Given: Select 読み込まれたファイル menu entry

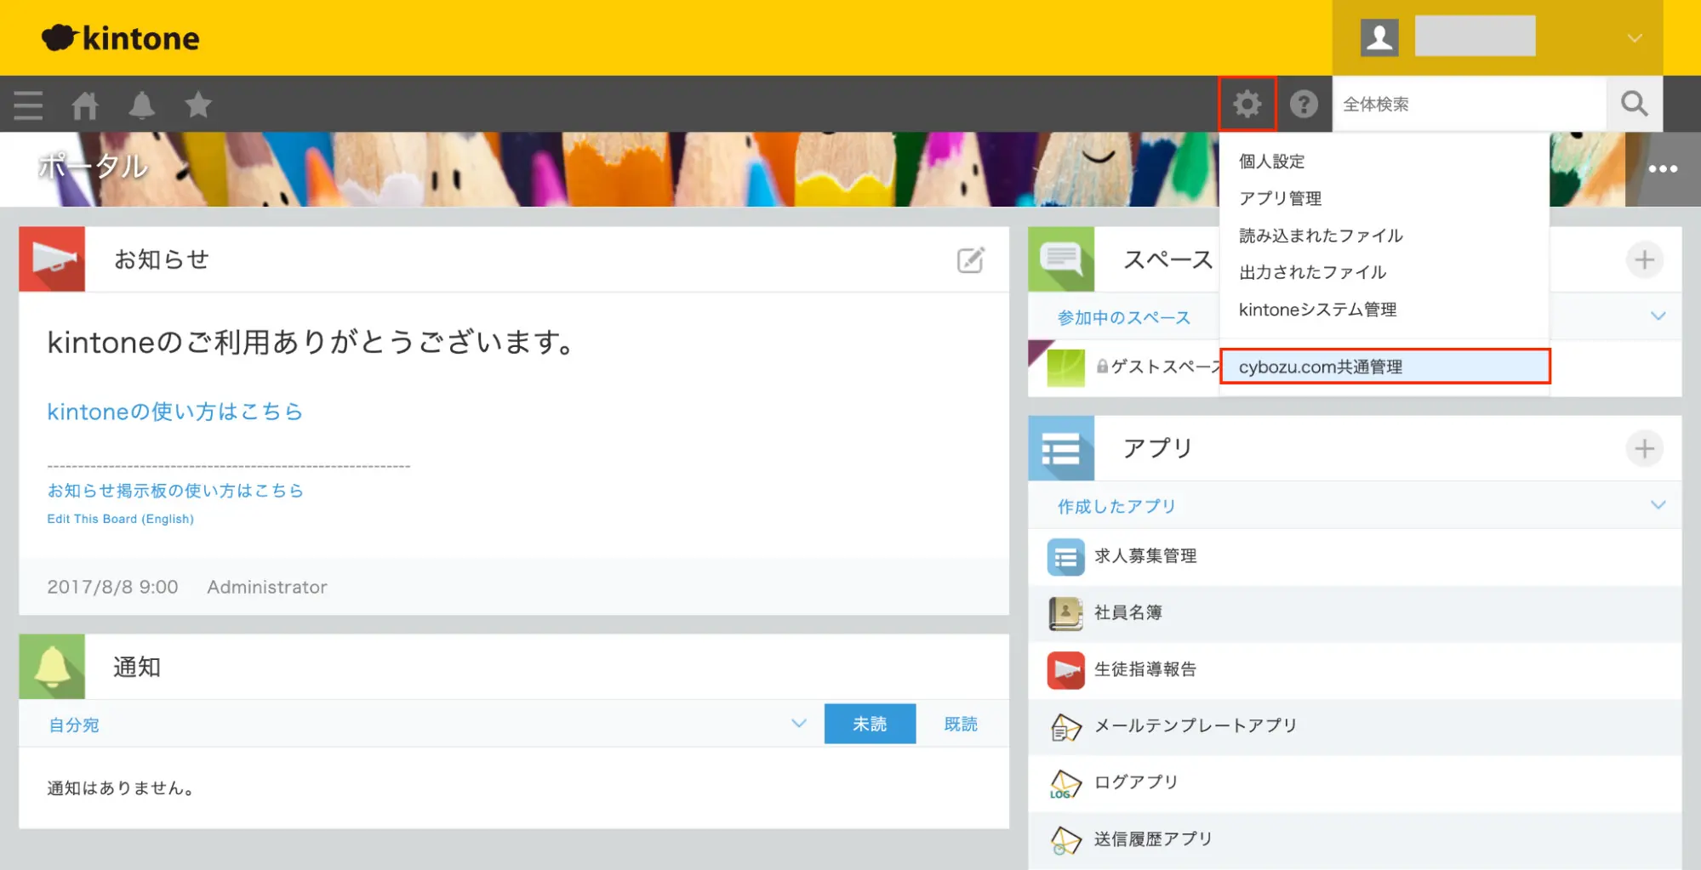Looking at the screenshot, I should [1384, 236].
